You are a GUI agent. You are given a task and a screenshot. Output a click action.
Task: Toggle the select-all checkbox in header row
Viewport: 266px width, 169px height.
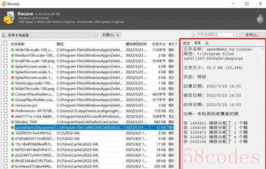click(5, 44)
